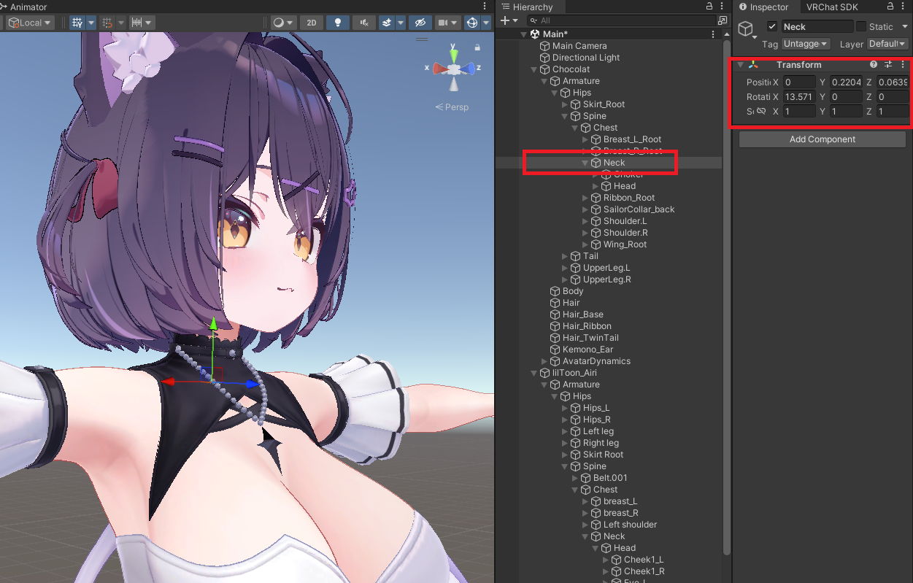913x583 pixels.
Task: Lock the Hierarchy panel with padlock icon
Action: click(709, 7)
